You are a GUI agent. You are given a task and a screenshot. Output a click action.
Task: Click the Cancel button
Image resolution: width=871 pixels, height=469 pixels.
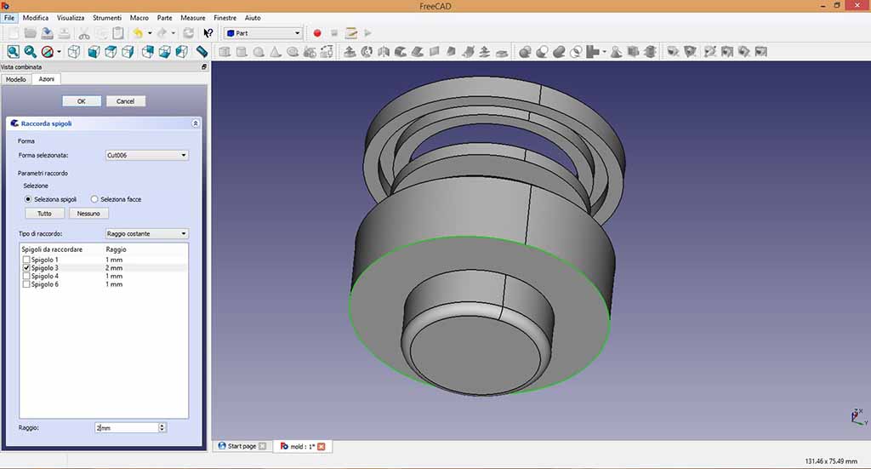click(126, 101)
